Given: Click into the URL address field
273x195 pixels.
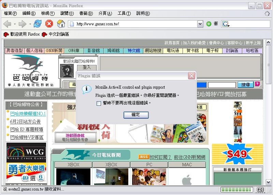Looking at the screenshot, I should 136,24.
